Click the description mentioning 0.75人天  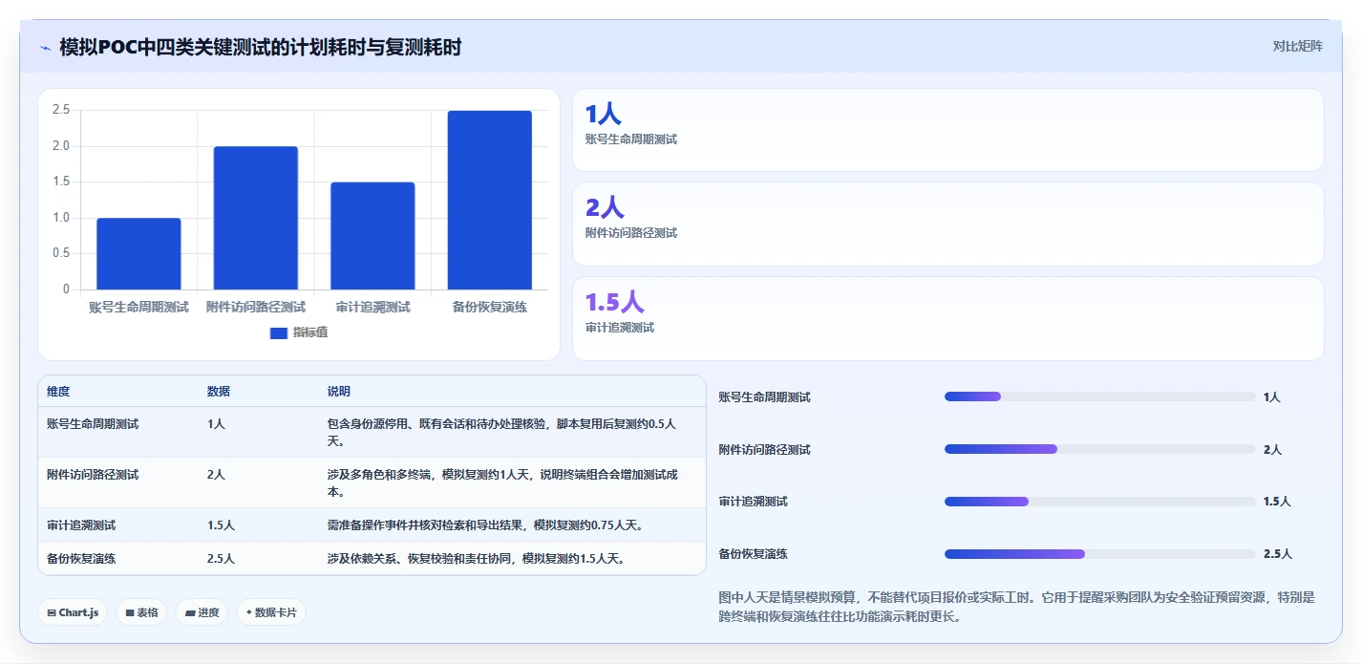(x=485, y=525)
